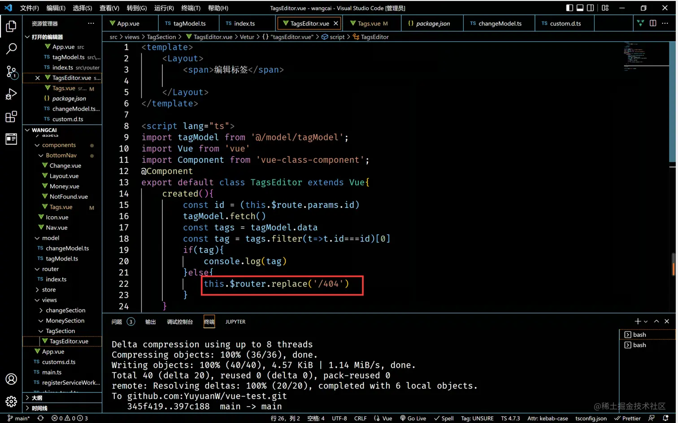Viewport: 678px width, 423px height.
Task: Switch to the tagModel.ts editor tab
Action: click(x=189, y=23)
